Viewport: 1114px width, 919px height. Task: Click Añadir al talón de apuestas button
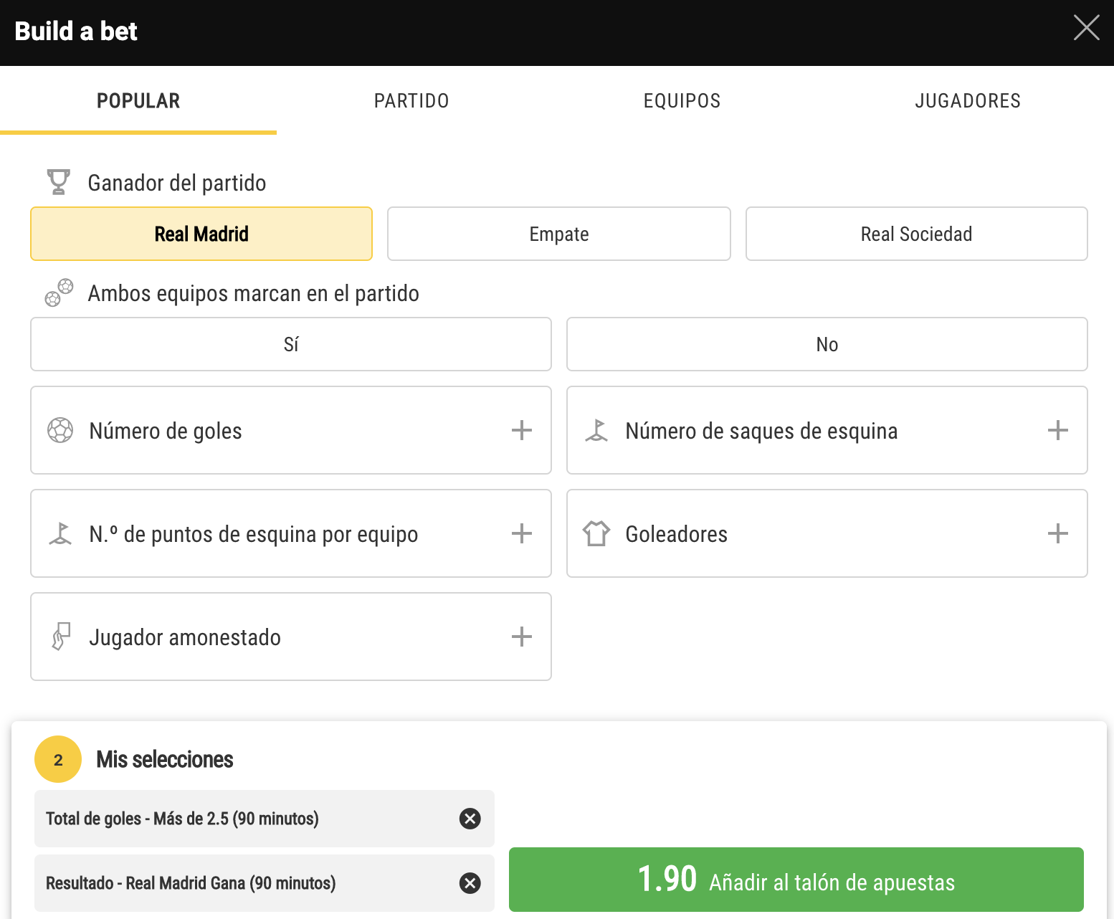tap(796, 880)
